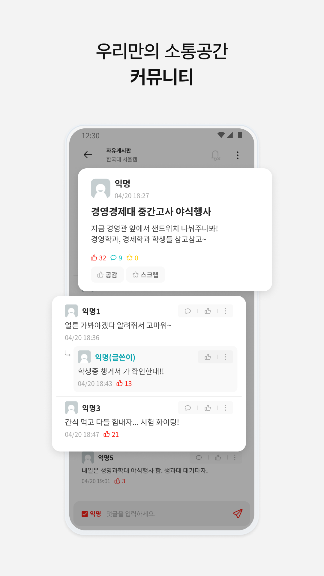Tap the 스크랩 scrap button
324x576 pixels.
[145, 274]
